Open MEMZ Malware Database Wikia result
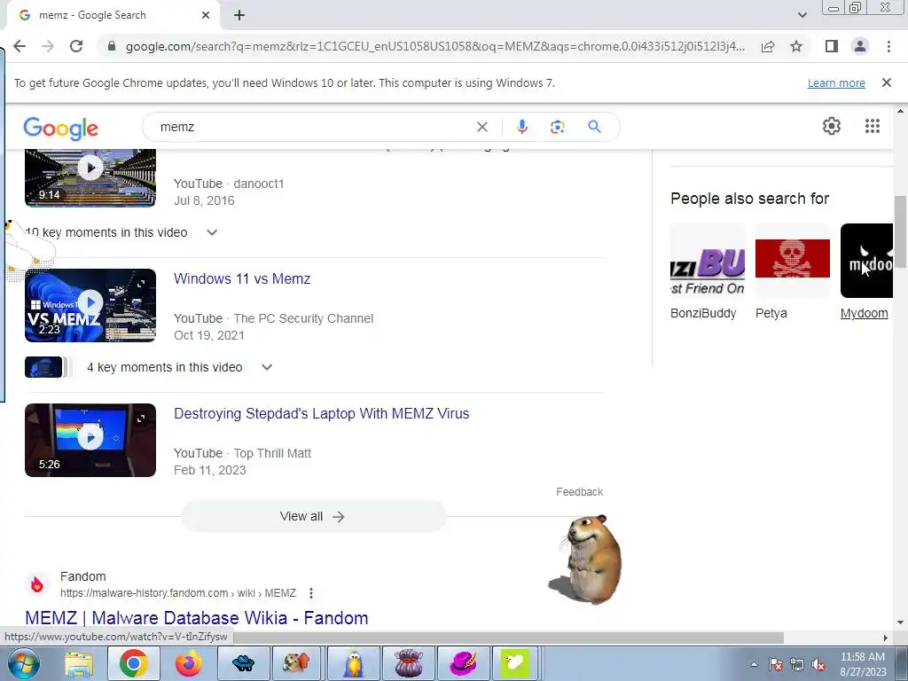The width and height of the screenshot is (908, 681). click(x=196, y=618)
